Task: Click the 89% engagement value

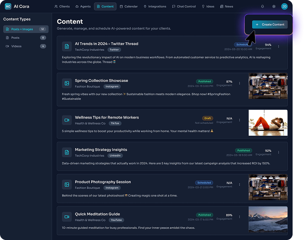Action: pos(229,215)
